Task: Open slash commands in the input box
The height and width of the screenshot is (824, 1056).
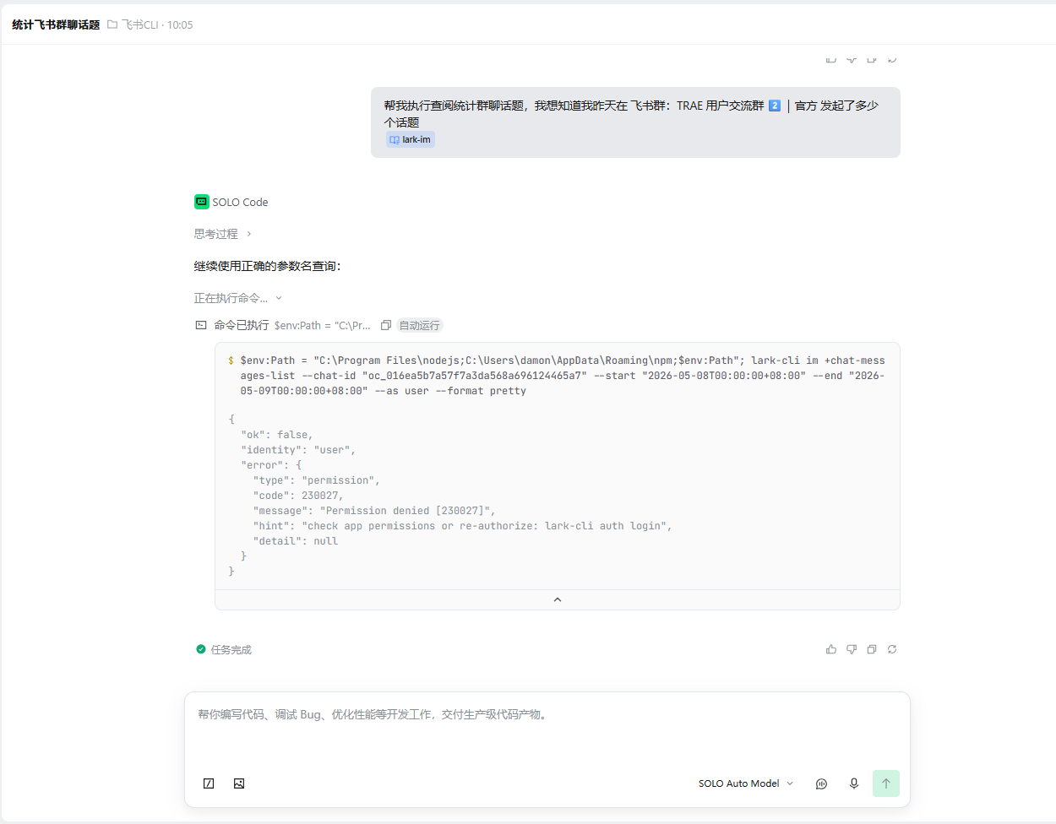Action: pyautogui.click(x=209, y=783)
